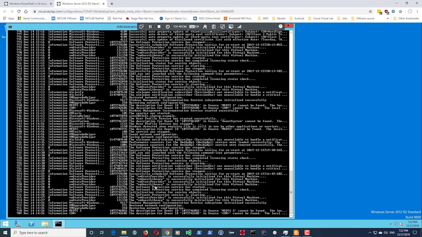Open the Jobs bookmarks folder
This screenshot has height=237, width=422.
[x=342, y=18]
